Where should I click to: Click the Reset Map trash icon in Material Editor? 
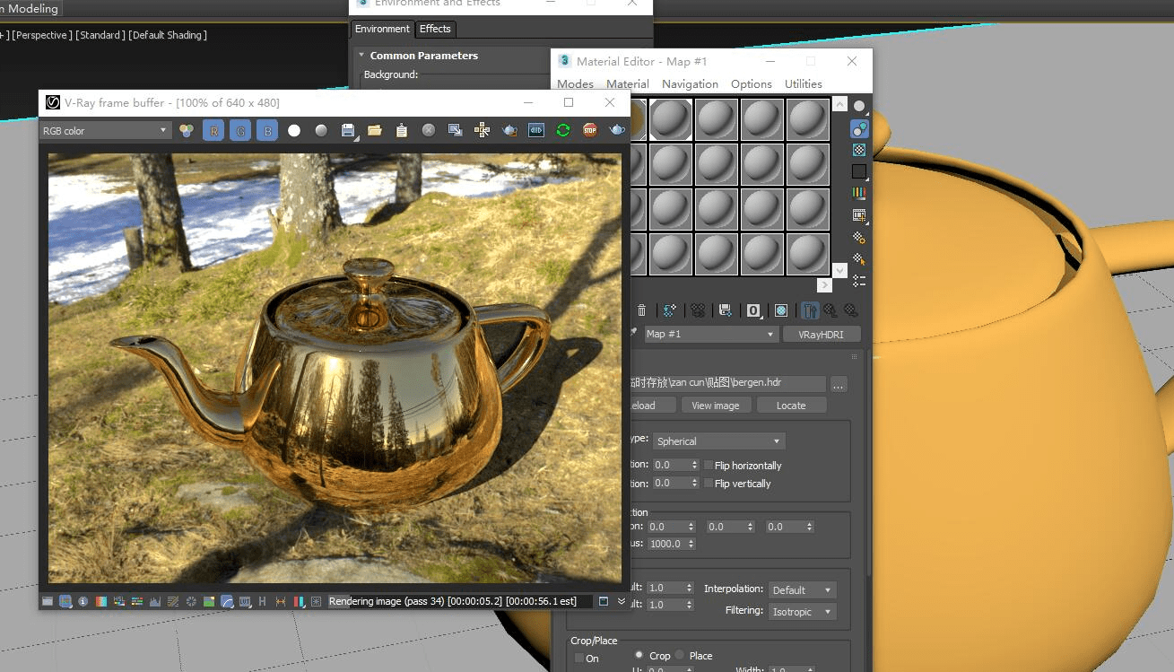[x=641, y=310]
